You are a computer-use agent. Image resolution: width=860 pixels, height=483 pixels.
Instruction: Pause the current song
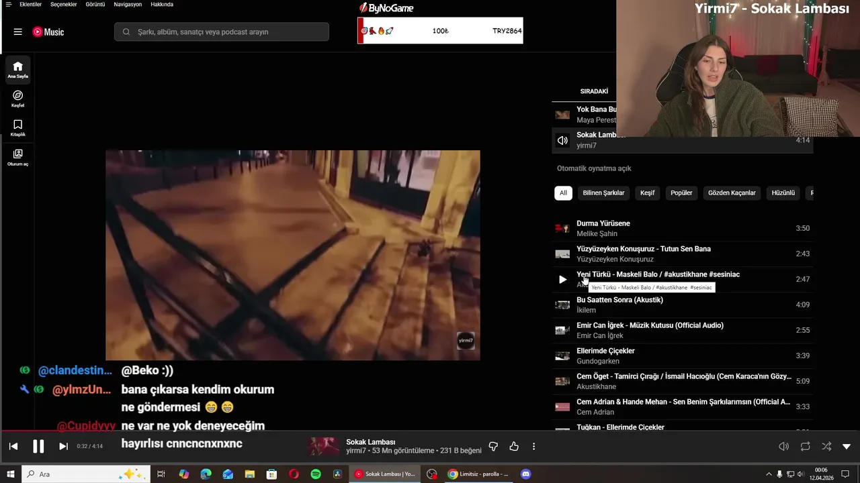(38, 446)
